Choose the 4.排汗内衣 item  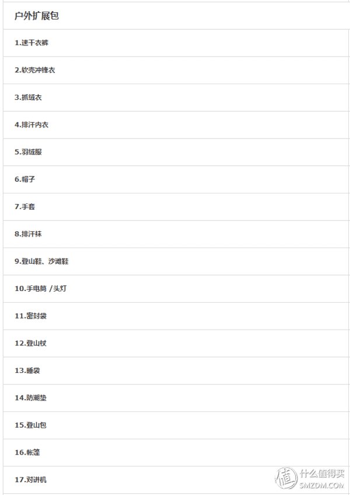[176, 124]
